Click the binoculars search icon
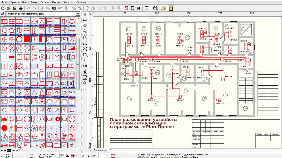The height and width of the screenshot is (158, 282). pyautogui.click(x=138, y=8)
